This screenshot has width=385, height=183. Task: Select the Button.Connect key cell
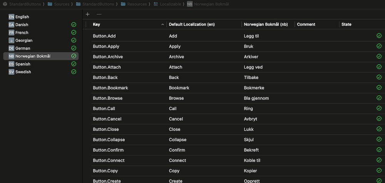point(109,160)
